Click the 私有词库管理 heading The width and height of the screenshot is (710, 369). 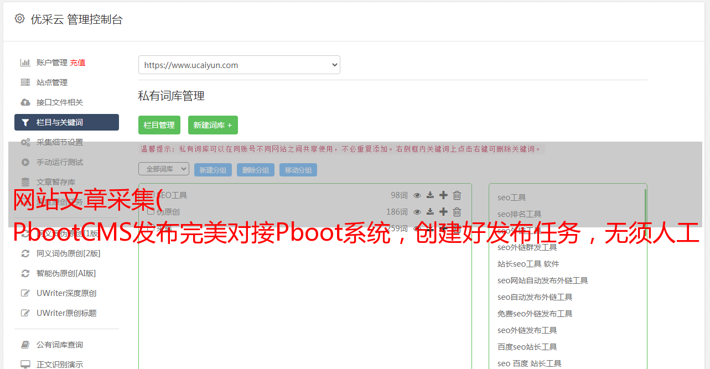(172, 96)
